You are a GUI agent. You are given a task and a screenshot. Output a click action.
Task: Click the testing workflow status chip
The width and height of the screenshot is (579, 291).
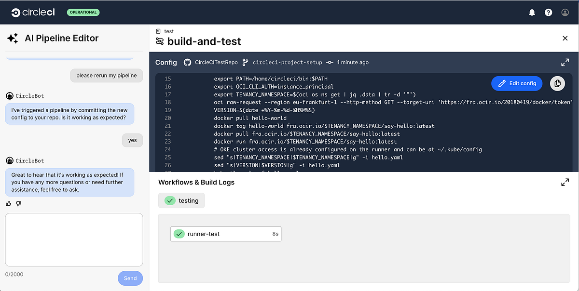click(181, 200)
